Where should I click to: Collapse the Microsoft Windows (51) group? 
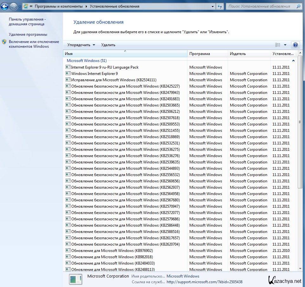293,60
